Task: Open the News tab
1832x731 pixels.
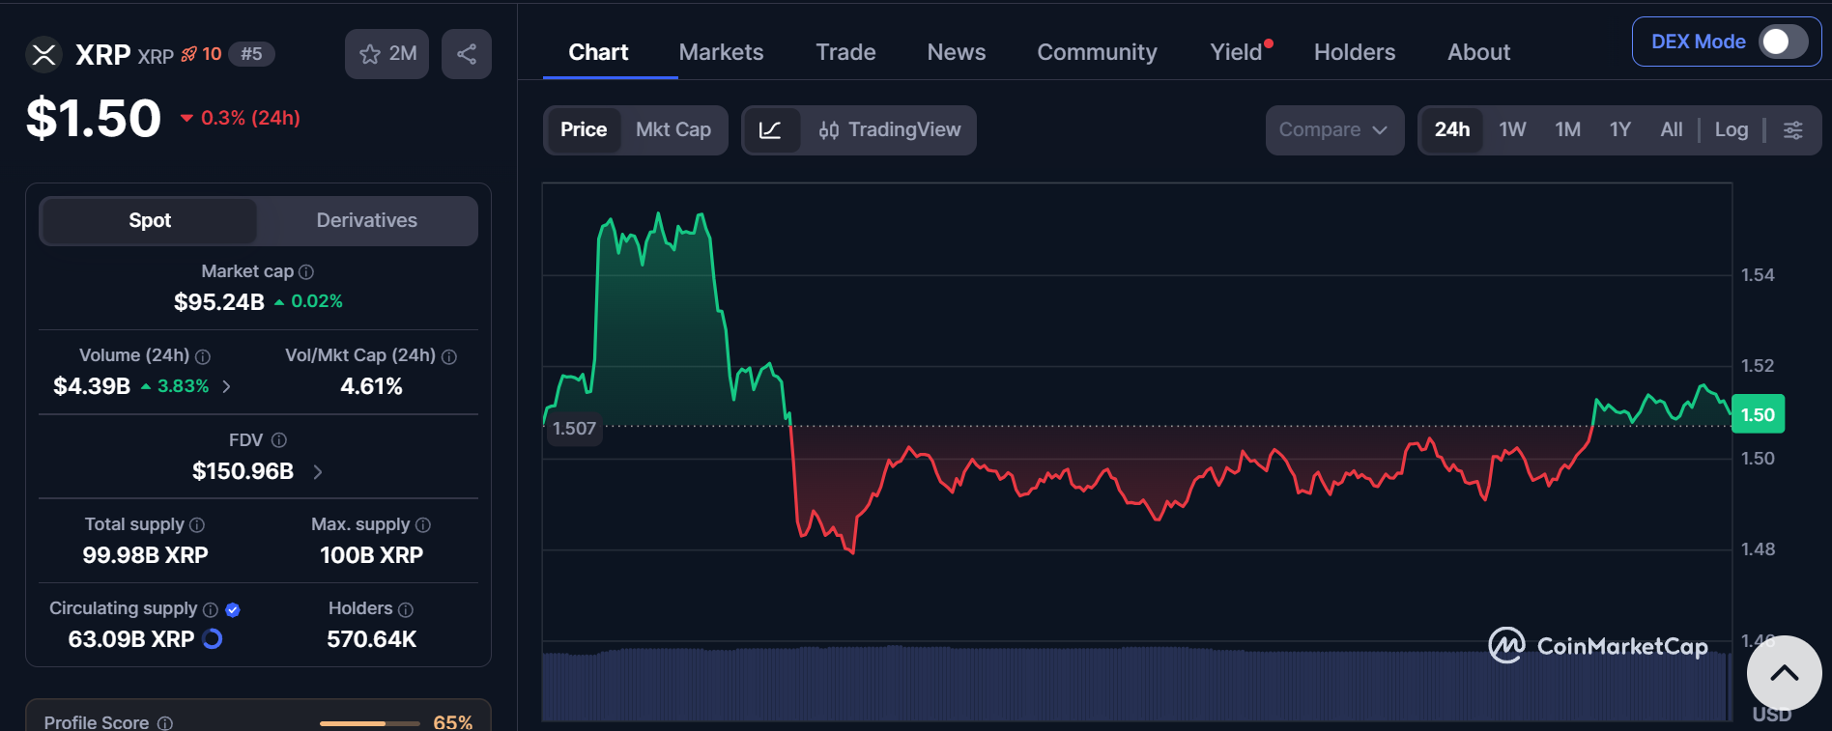Action: pyautogui.click(x=957, y=52)
